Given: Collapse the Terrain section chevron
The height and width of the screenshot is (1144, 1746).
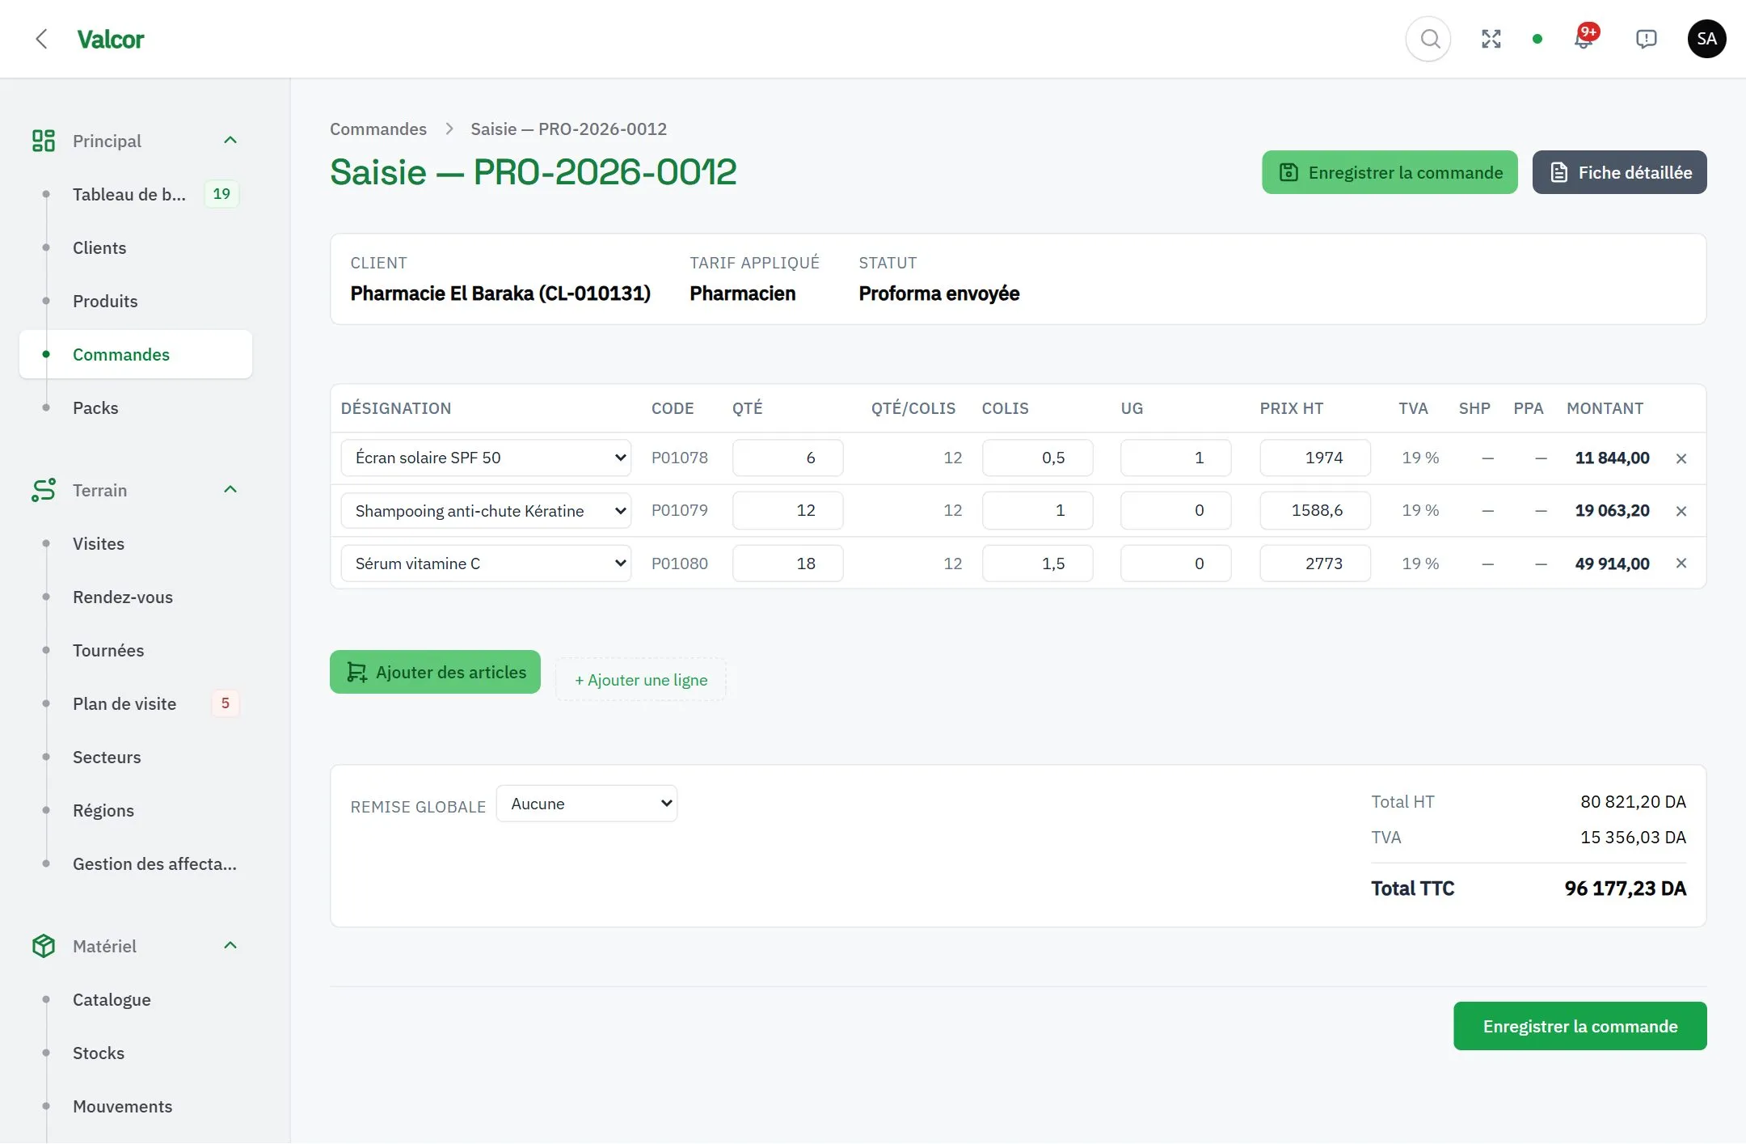Looking at the screenshot, I should [230, 490].
